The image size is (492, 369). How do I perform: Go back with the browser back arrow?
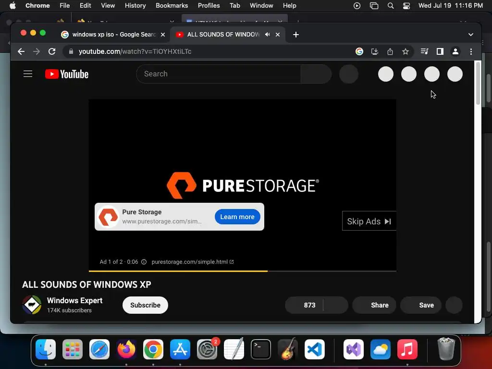coord(21,51)
